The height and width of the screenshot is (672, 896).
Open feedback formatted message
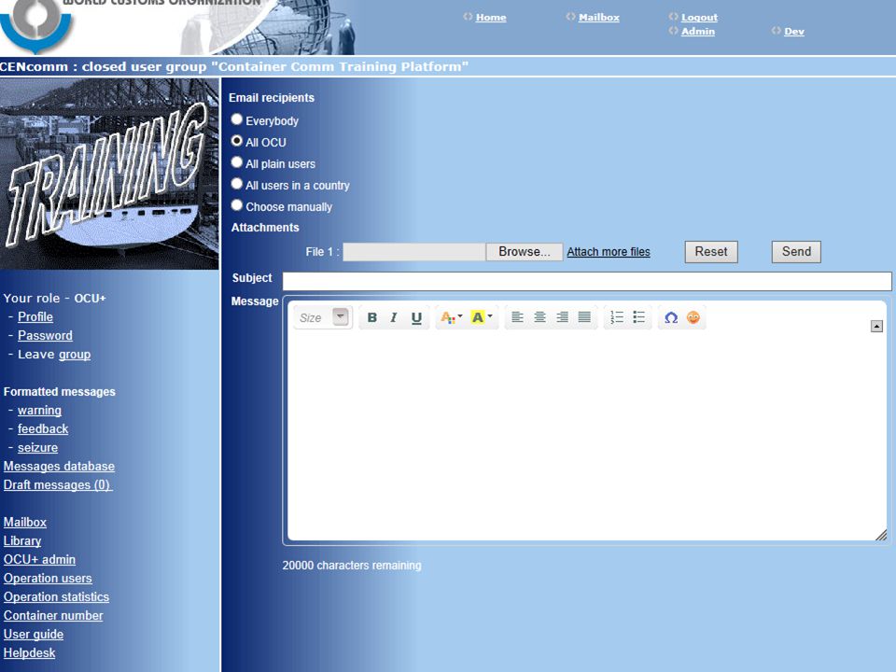point(43,429)
